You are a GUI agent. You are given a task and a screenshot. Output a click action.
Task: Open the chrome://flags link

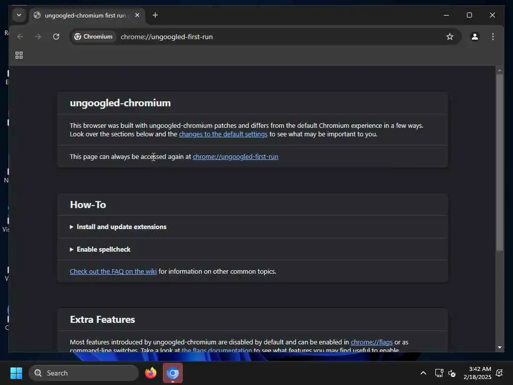click(372, 342)
